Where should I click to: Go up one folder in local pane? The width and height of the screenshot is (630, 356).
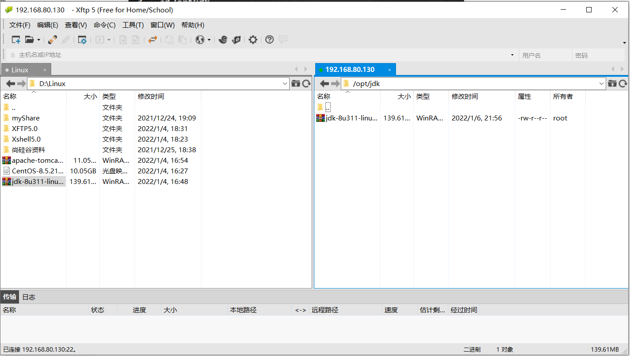tap(296, 83)
